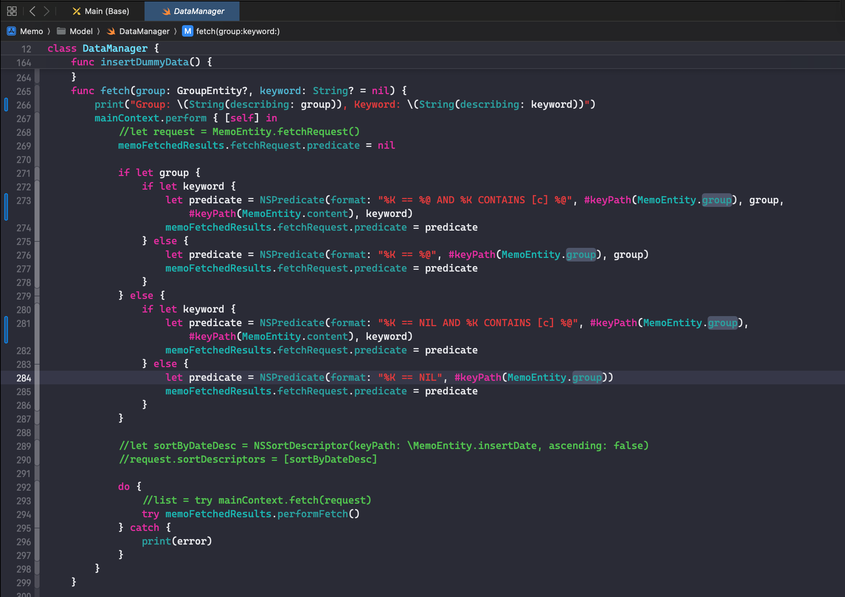Open the DataManager breadcrumb file menu
Screen dimensions: 845x597
144,31
